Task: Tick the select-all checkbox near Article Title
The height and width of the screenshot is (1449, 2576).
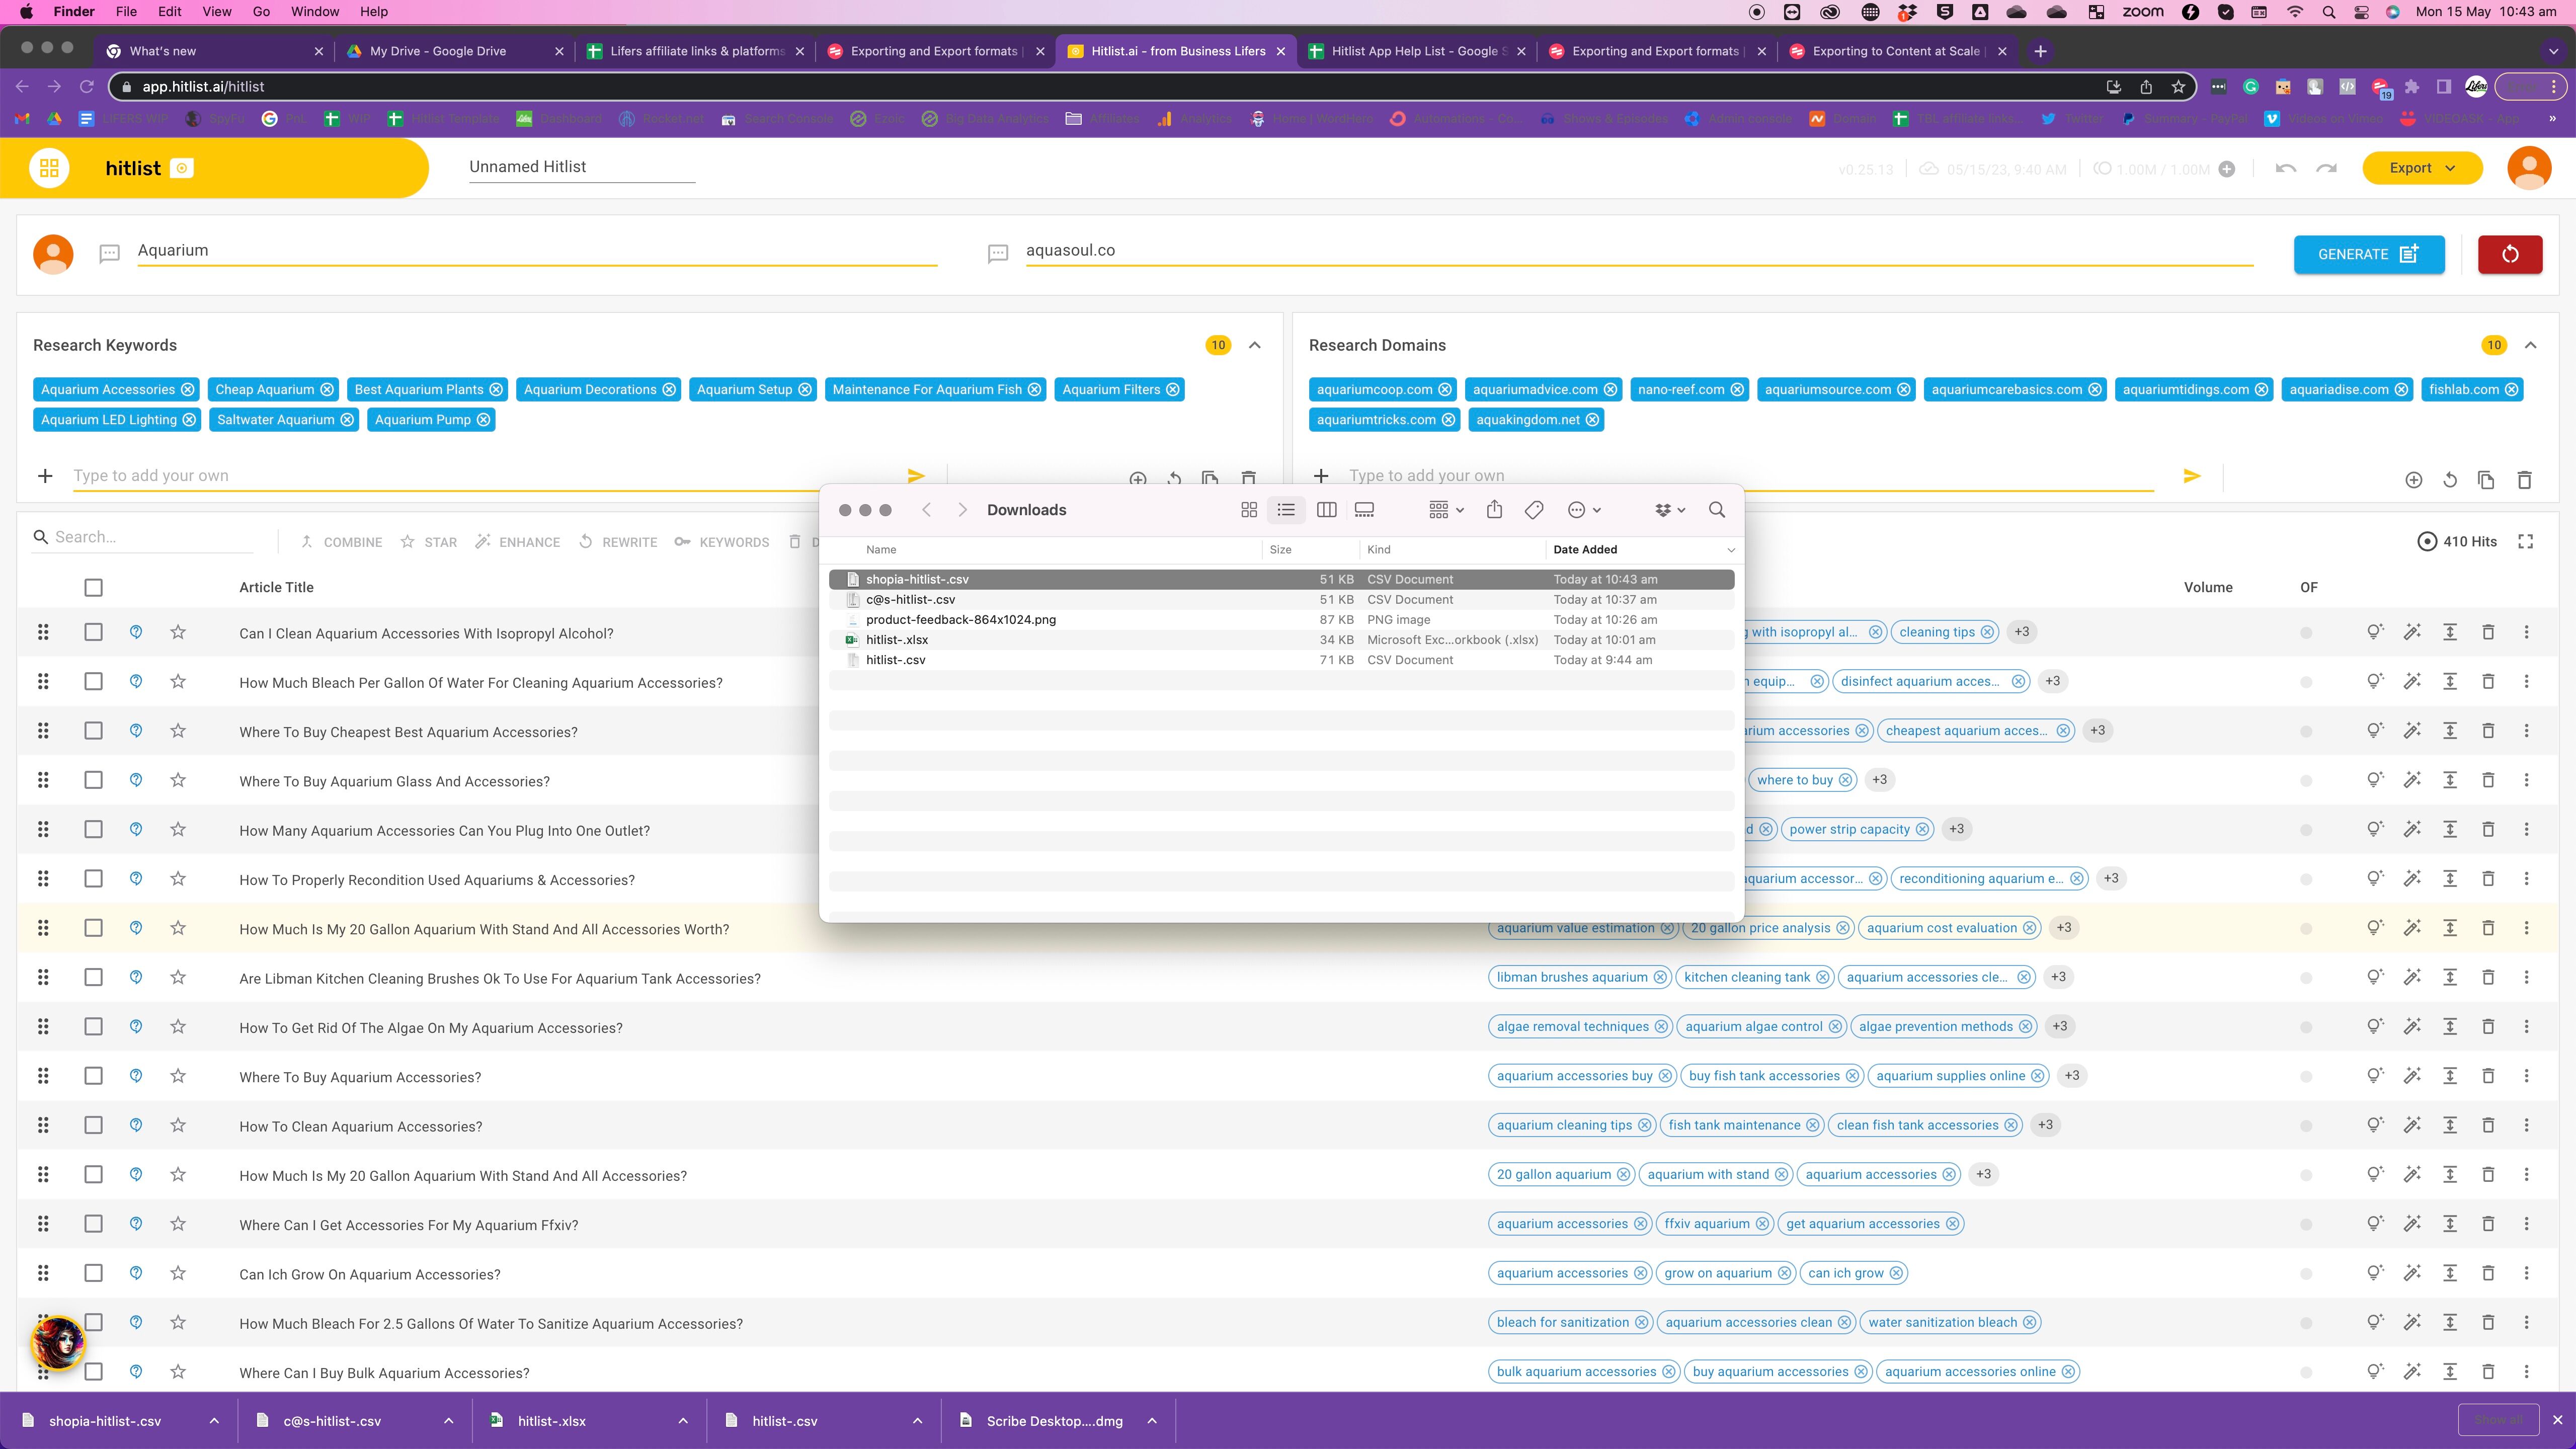Action: point(93,588)
